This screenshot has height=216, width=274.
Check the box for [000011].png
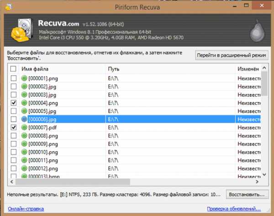14,160
